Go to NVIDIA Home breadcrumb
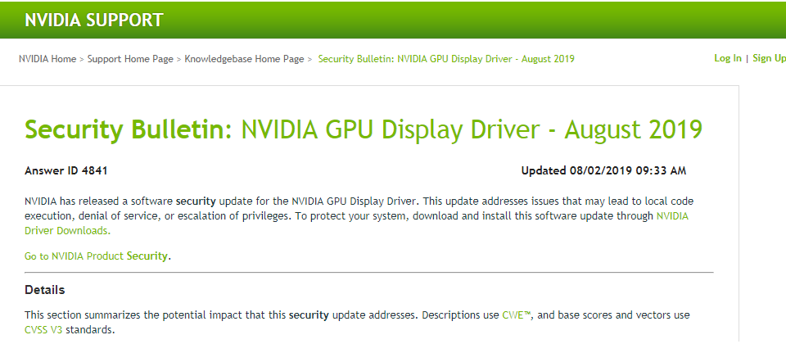The width and height of the screenshot is (786, 344). 47,59
